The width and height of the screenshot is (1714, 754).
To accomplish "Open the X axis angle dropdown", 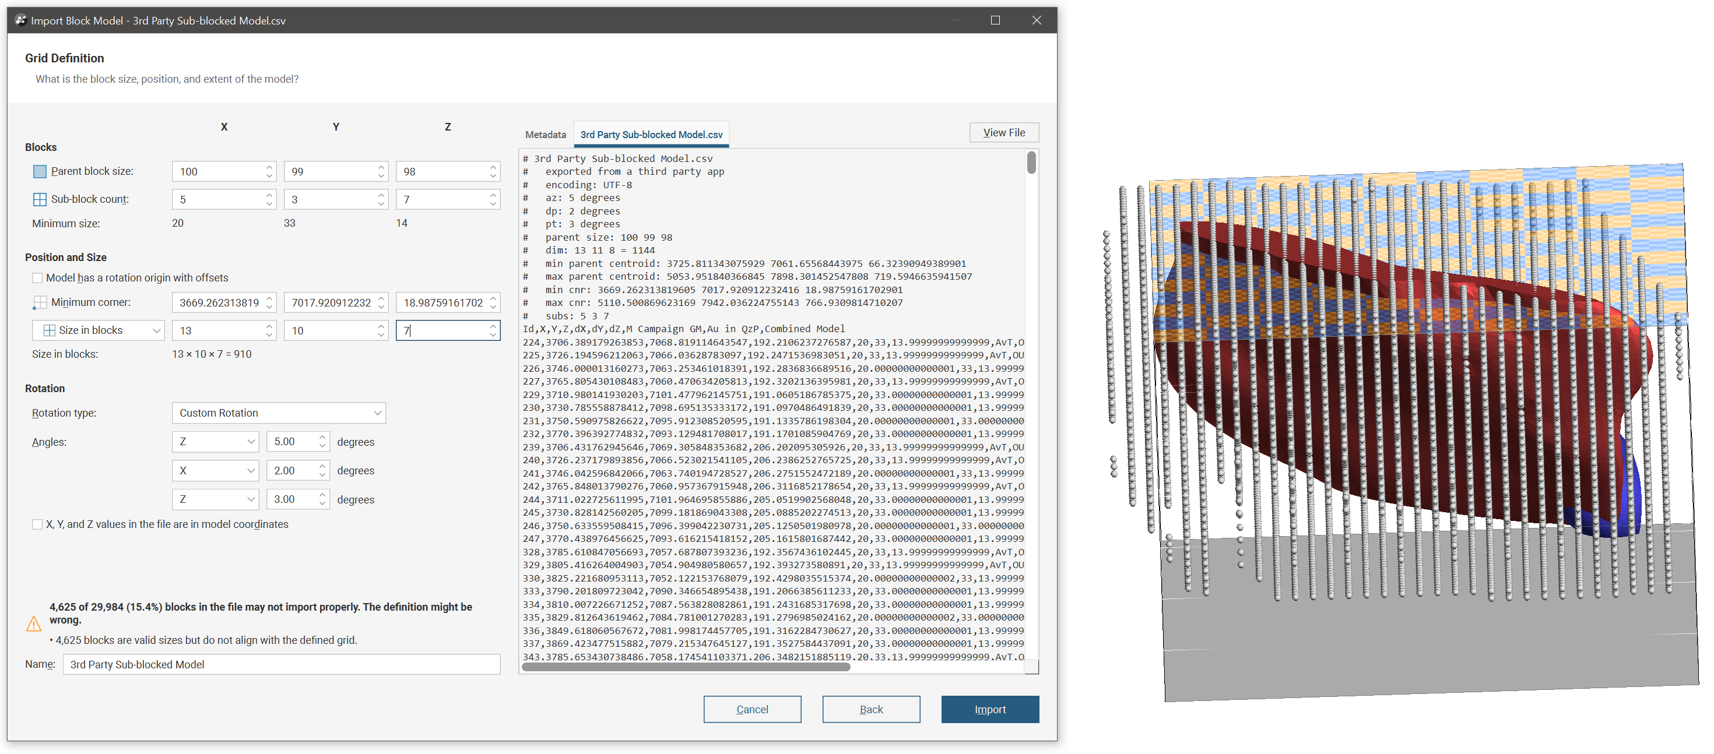I will click(x=215, y=471).
